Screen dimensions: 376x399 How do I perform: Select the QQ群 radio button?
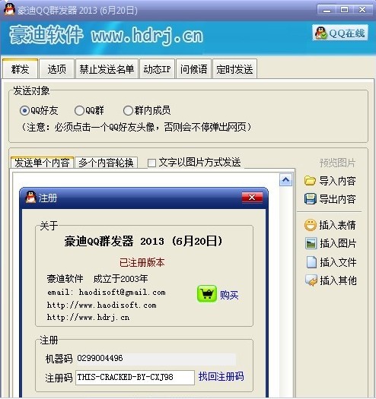coord(79,111)
